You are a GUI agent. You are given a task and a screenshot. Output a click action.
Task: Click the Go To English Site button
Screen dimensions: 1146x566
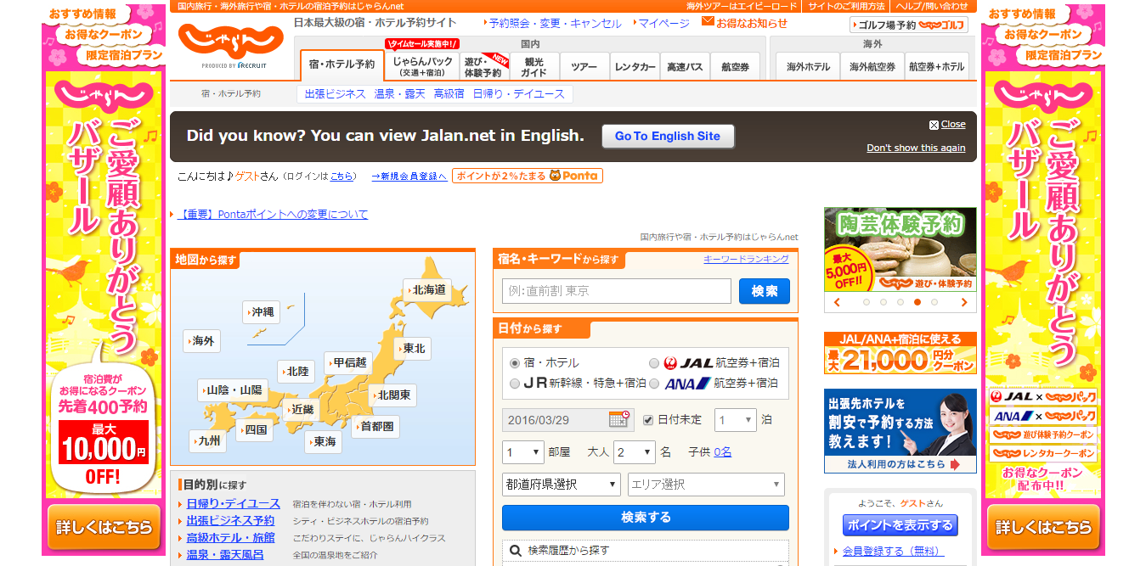click(668, 136)
